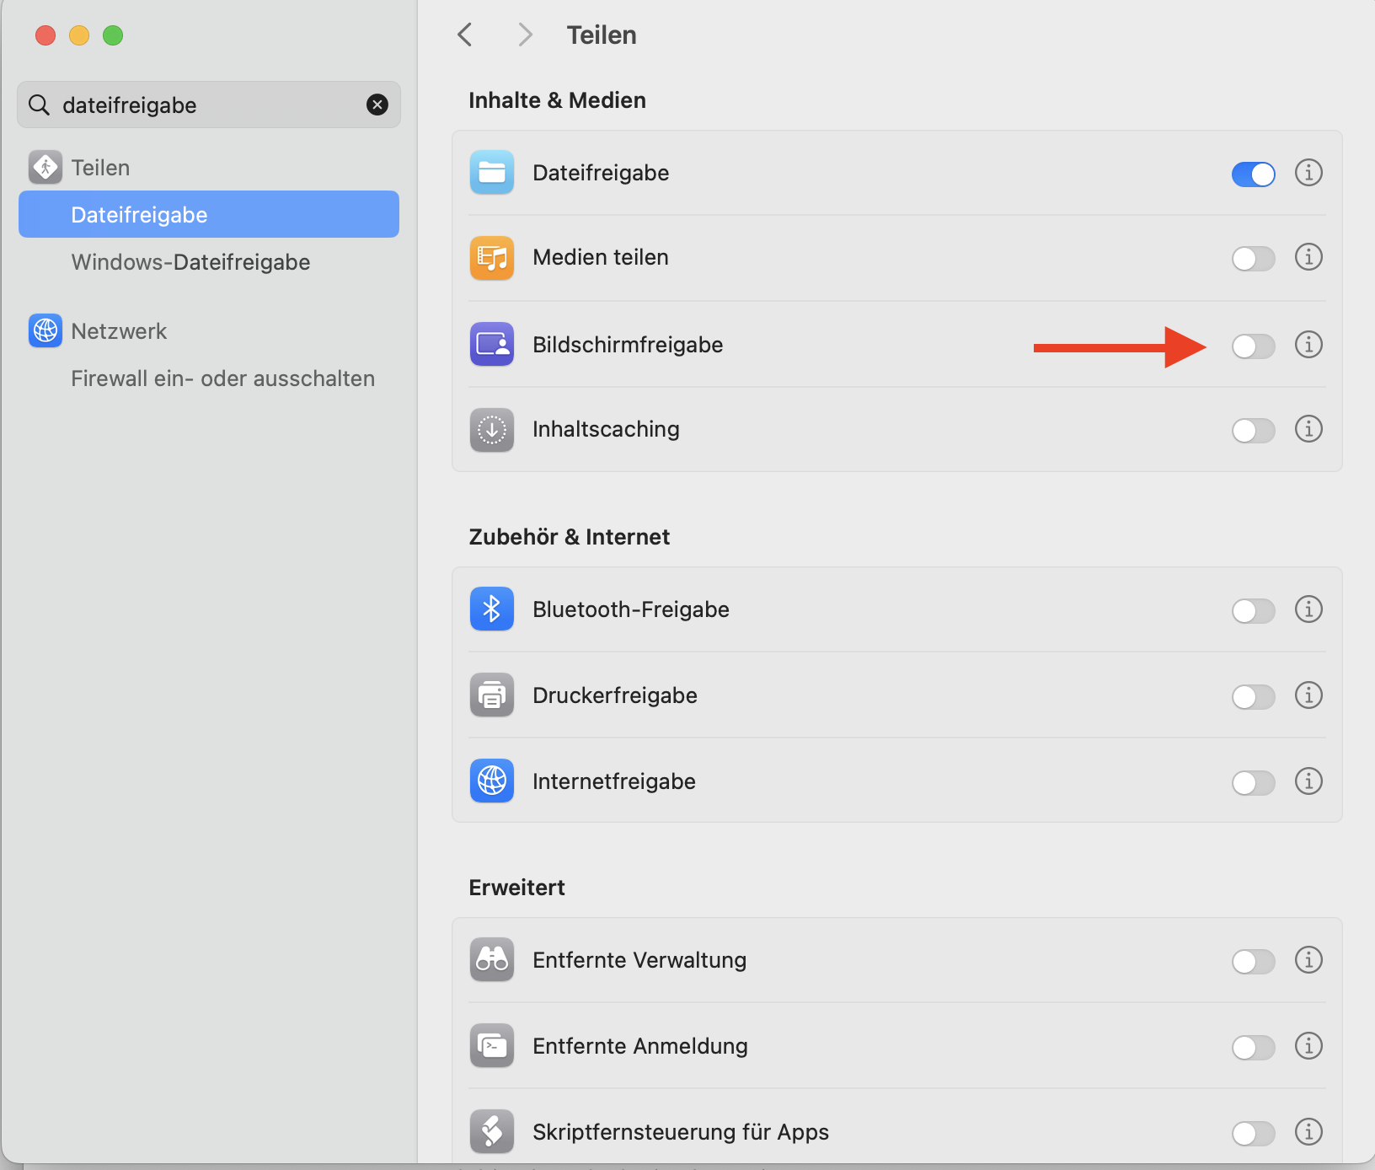The image size is (1375, 1170).
Task: Select Teilen in the sidebar
Action: [100, 168]
